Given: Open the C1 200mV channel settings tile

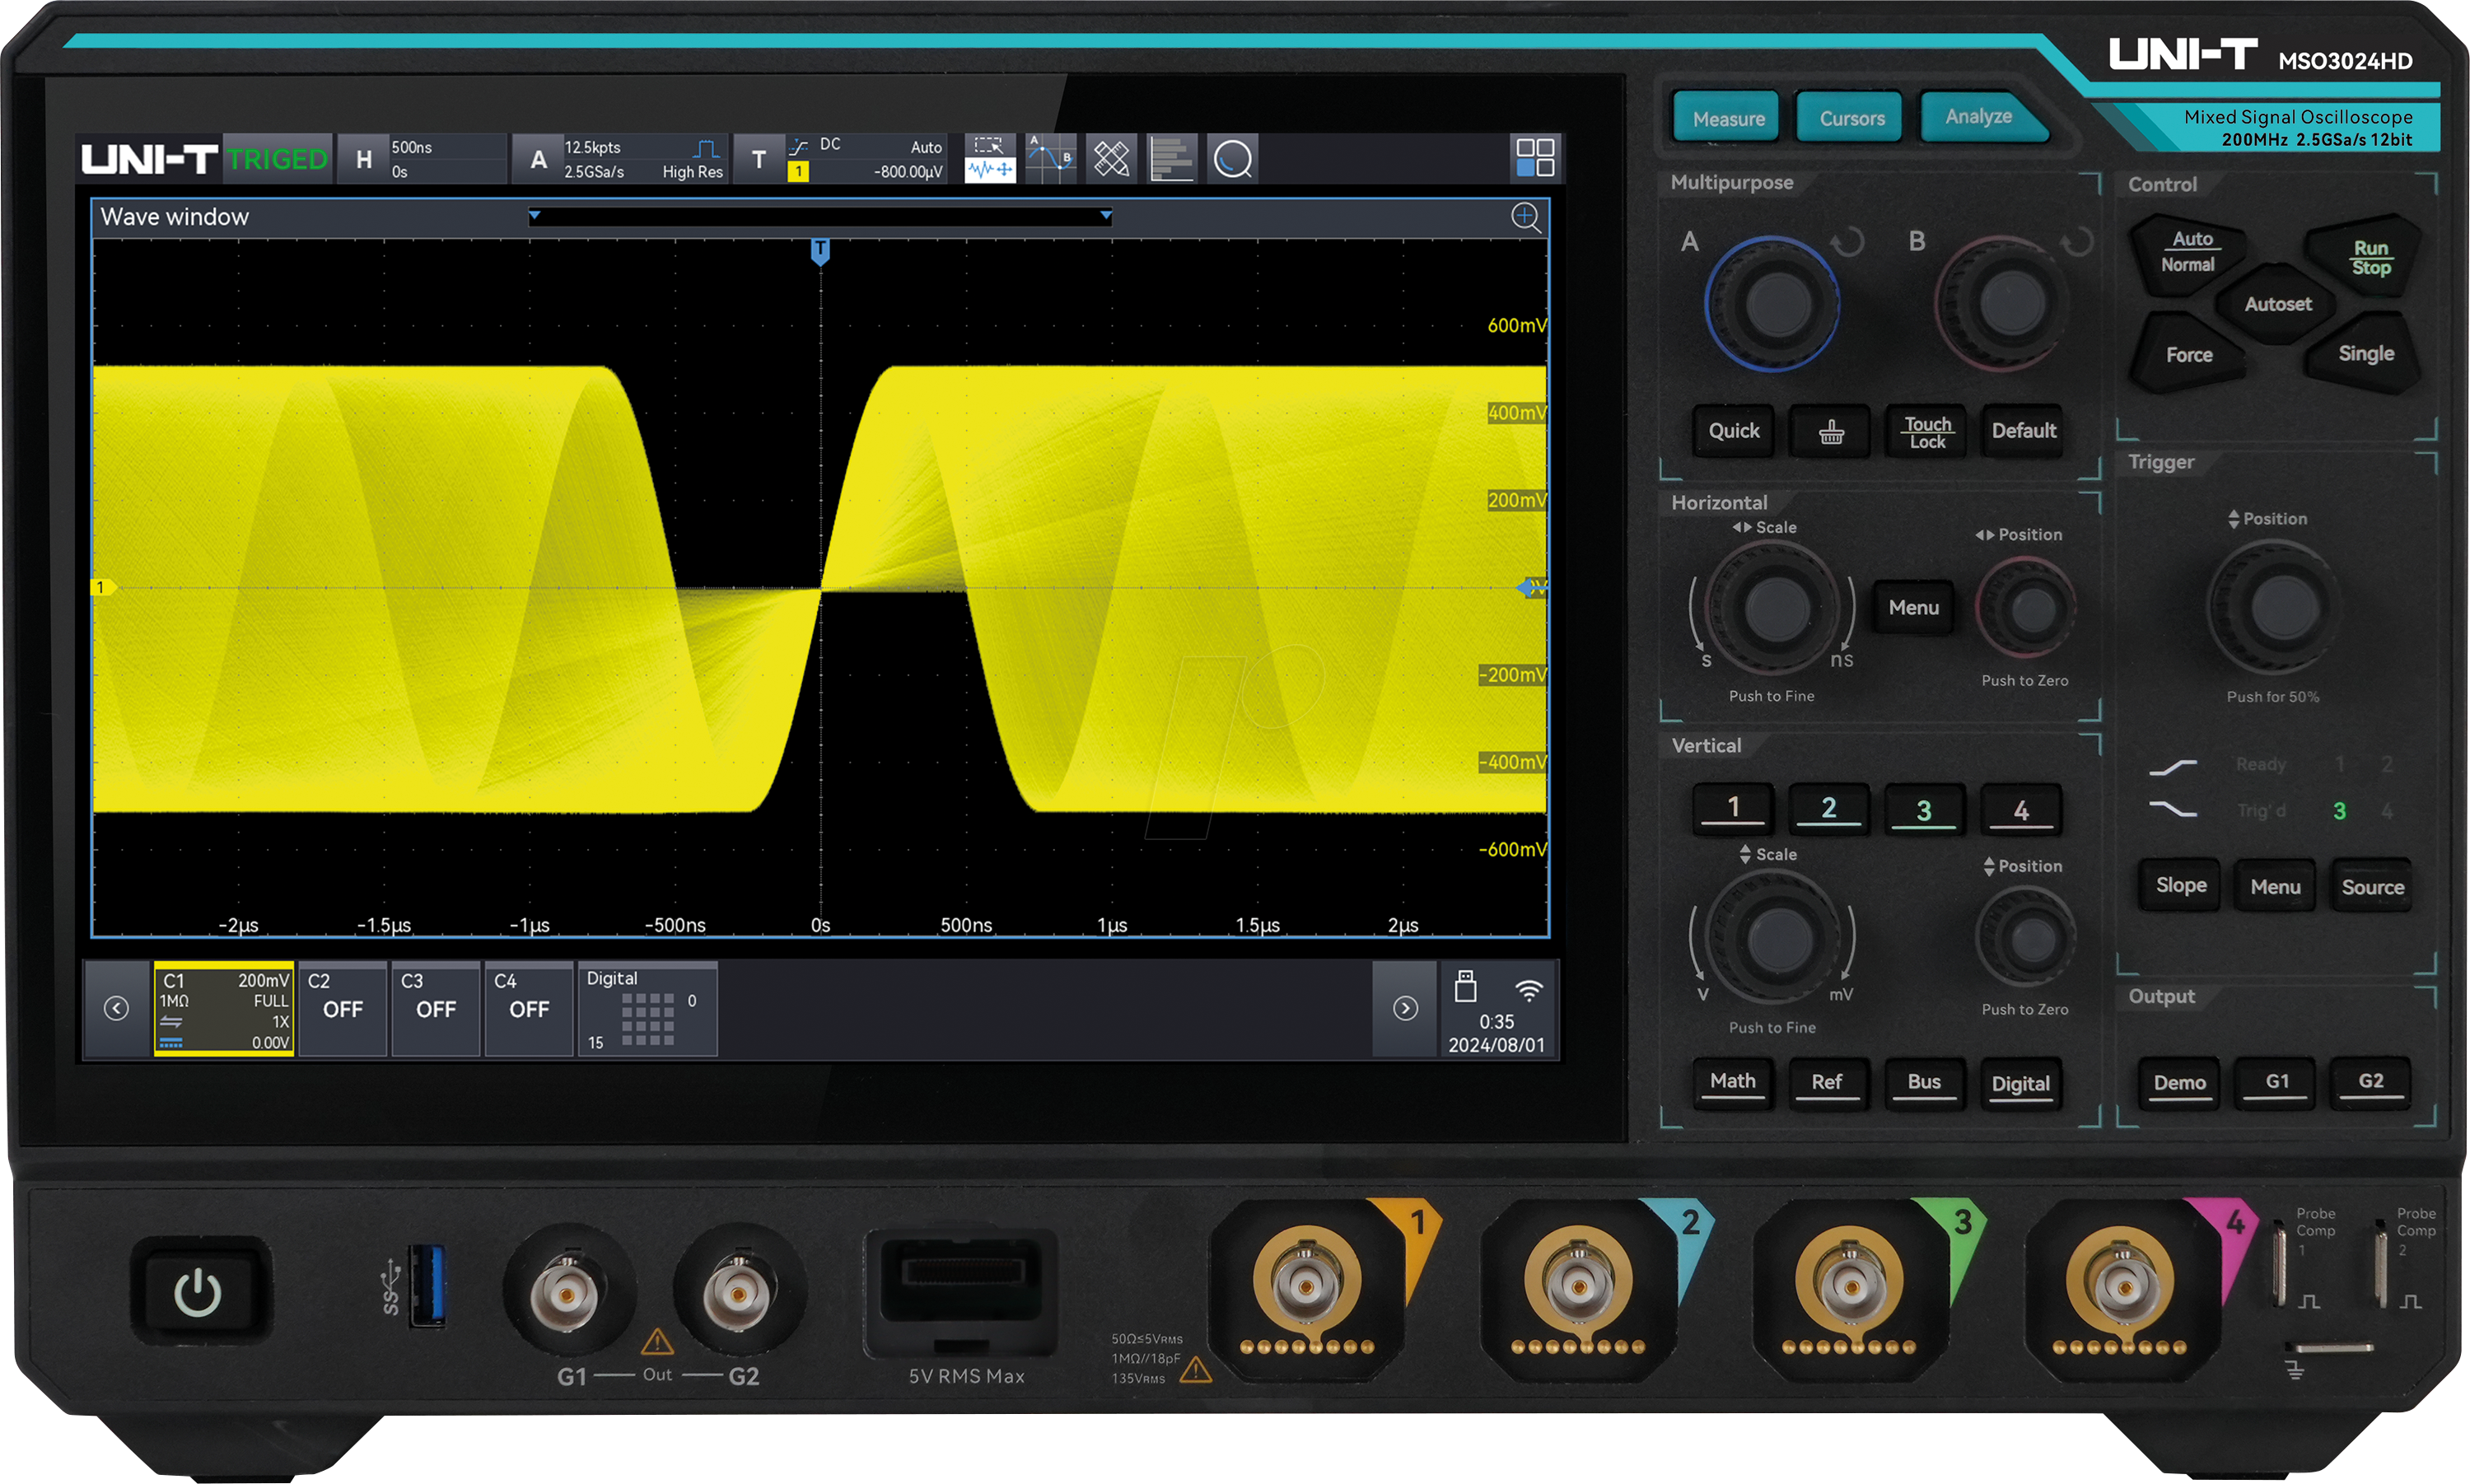Looking at the screenshot, I should pos(224,1009).
